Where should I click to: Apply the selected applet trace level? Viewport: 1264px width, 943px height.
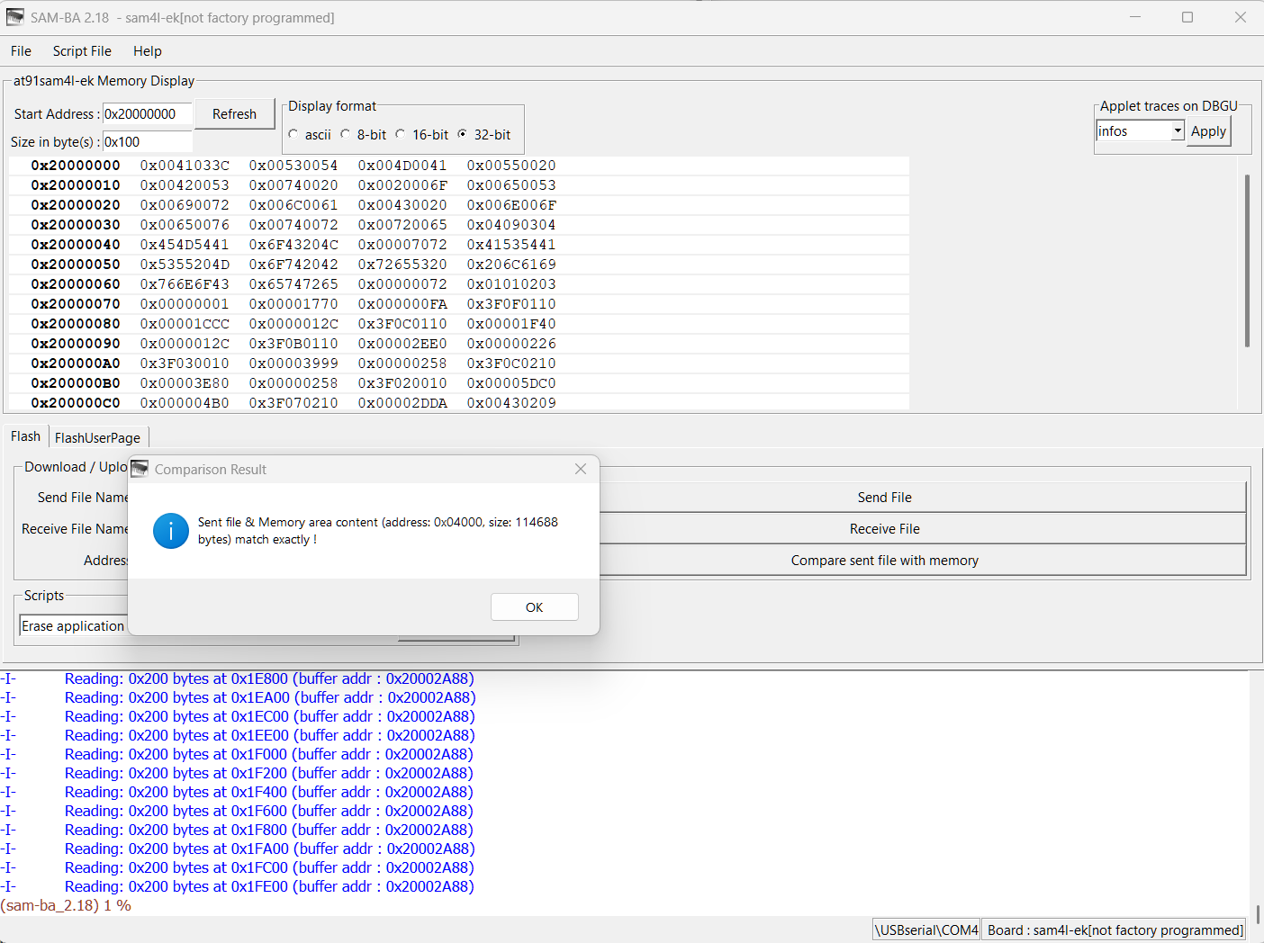pos(1208,130)
